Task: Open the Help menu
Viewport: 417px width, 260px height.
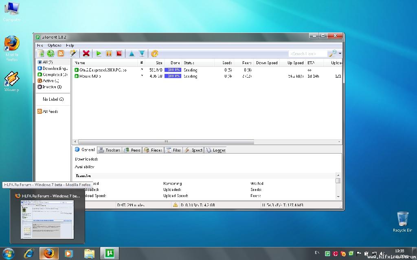Action: click(70, 45)
